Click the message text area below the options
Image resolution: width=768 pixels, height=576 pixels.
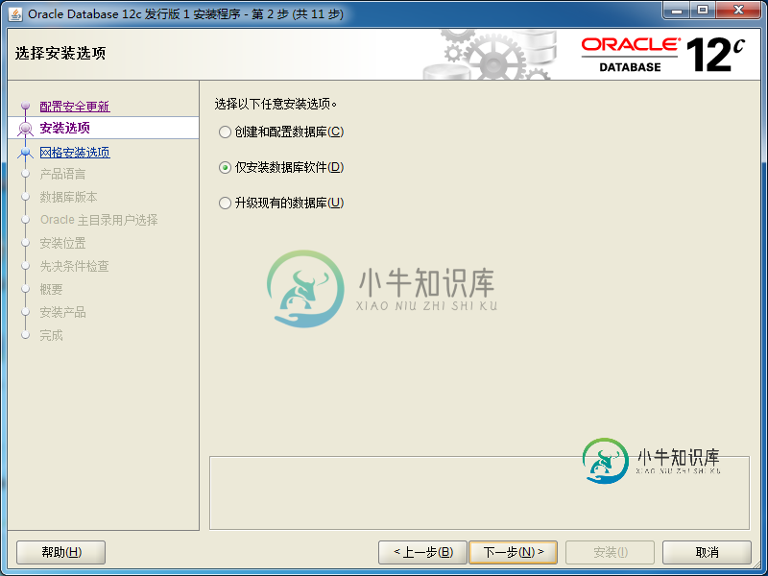(479, 492)
